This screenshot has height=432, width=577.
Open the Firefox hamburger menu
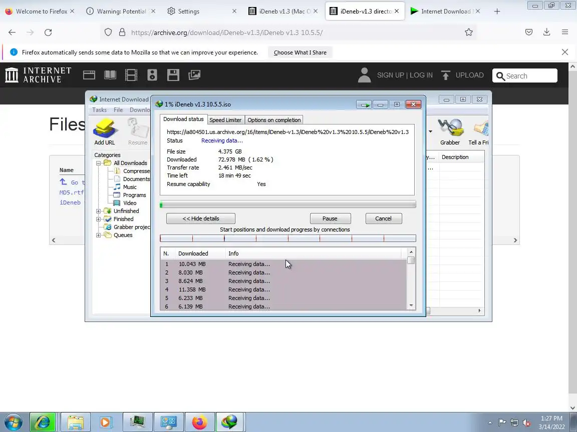click(565, 32)
